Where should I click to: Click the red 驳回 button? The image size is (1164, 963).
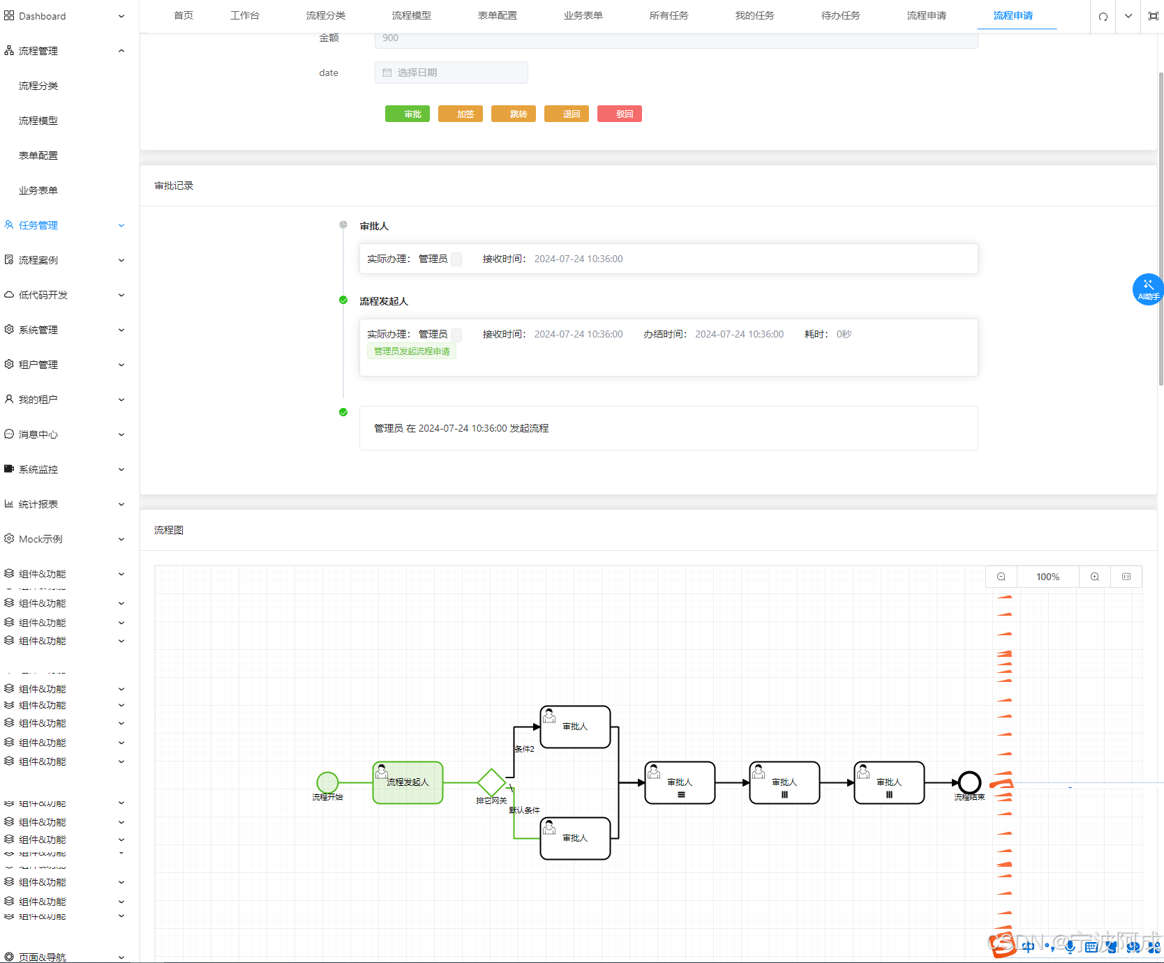(620, 114)
